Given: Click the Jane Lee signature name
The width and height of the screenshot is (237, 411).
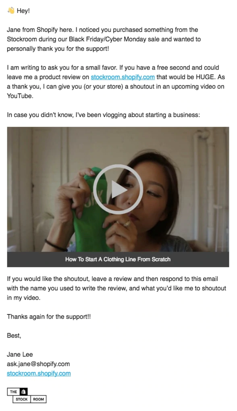Looking at the screenshot, I should [x=20, y=354].
